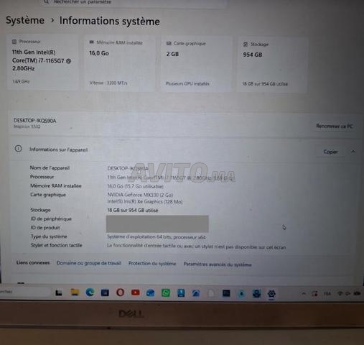Show hidden system tray icons
The height and width of the screenshot is (345, 364).
[304, 293]
